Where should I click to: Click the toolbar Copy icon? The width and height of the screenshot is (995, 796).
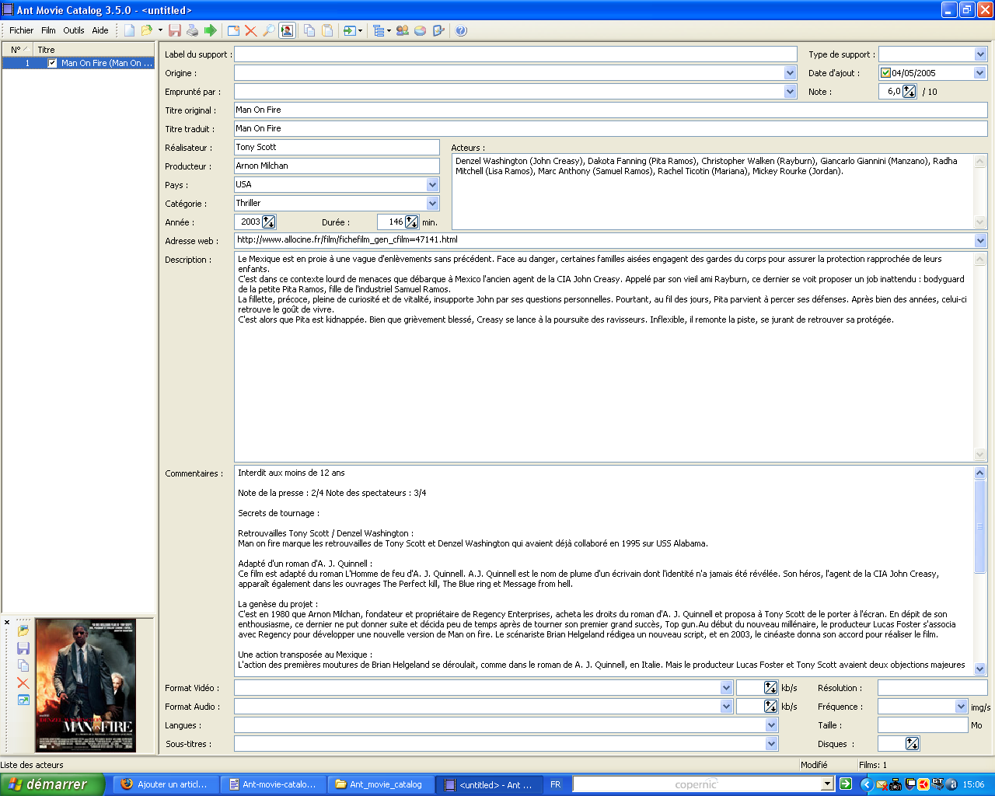coord(309,30)
